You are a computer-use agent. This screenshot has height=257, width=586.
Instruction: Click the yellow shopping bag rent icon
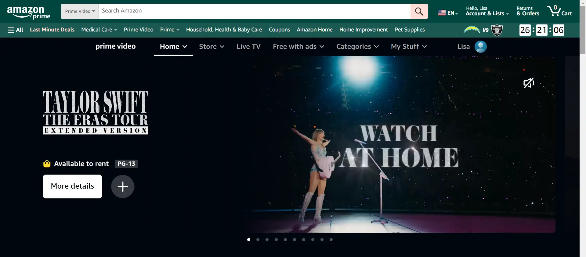click(x=47, y=164)
